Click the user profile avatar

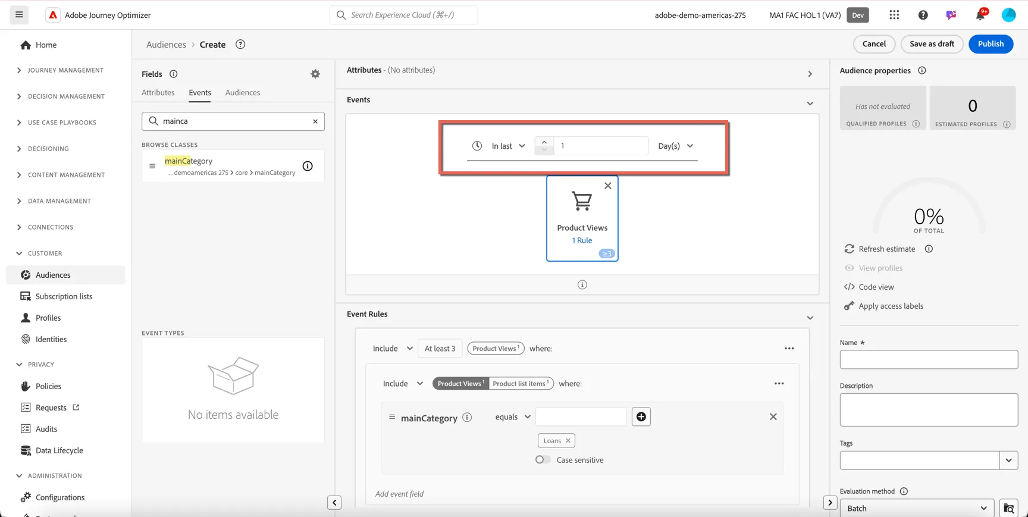click(x=1008, y=15)
